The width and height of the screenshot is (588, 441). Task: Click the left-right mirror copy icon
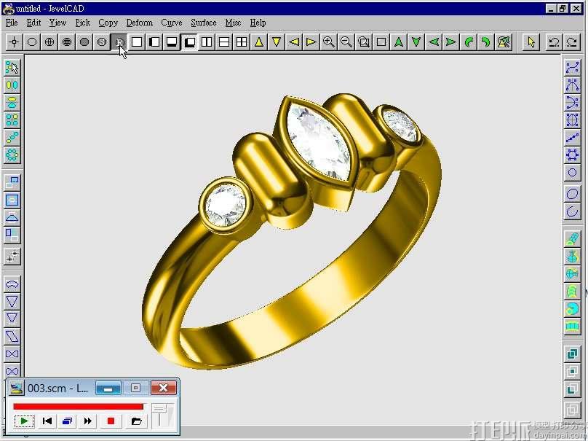click(x=12, y=85)
